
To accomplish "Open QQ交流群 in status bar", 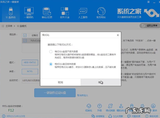I will (116, 116).
